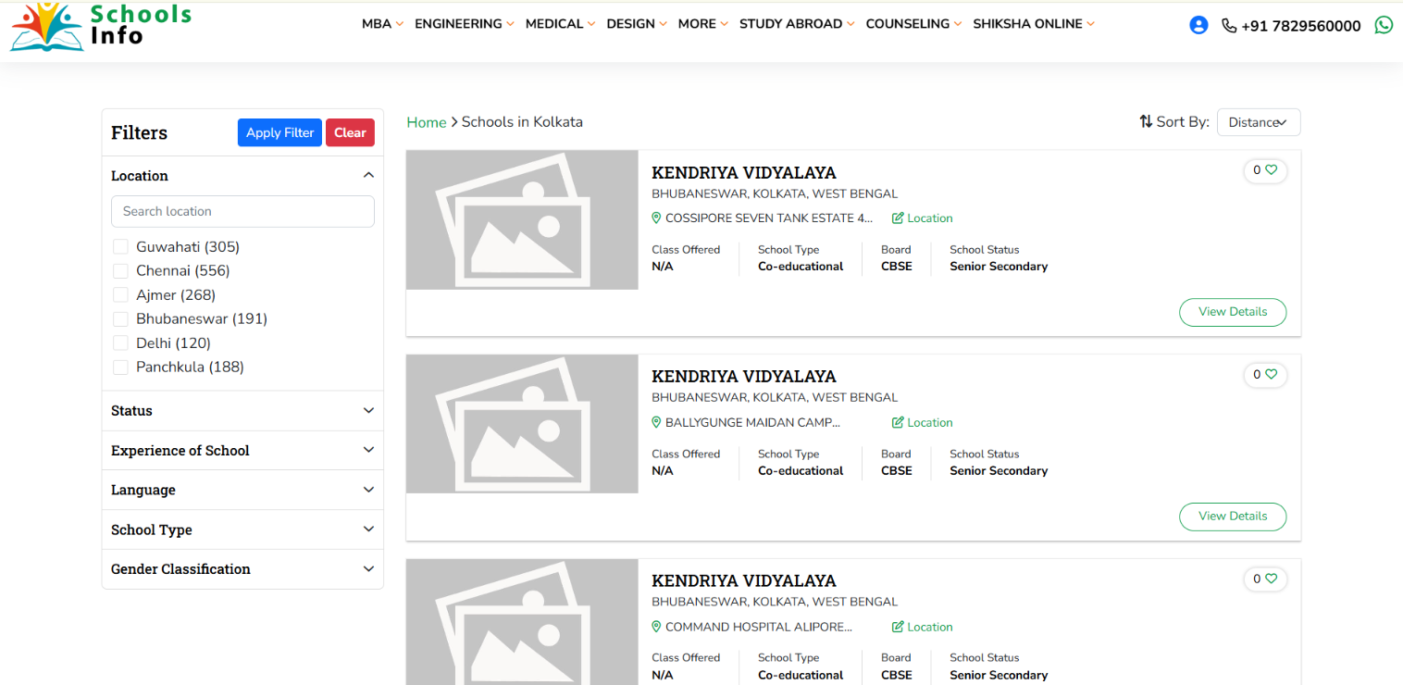Click the Apply Filter button
The width and height of the screenshot is (1403, 685).
click(279, 132)
